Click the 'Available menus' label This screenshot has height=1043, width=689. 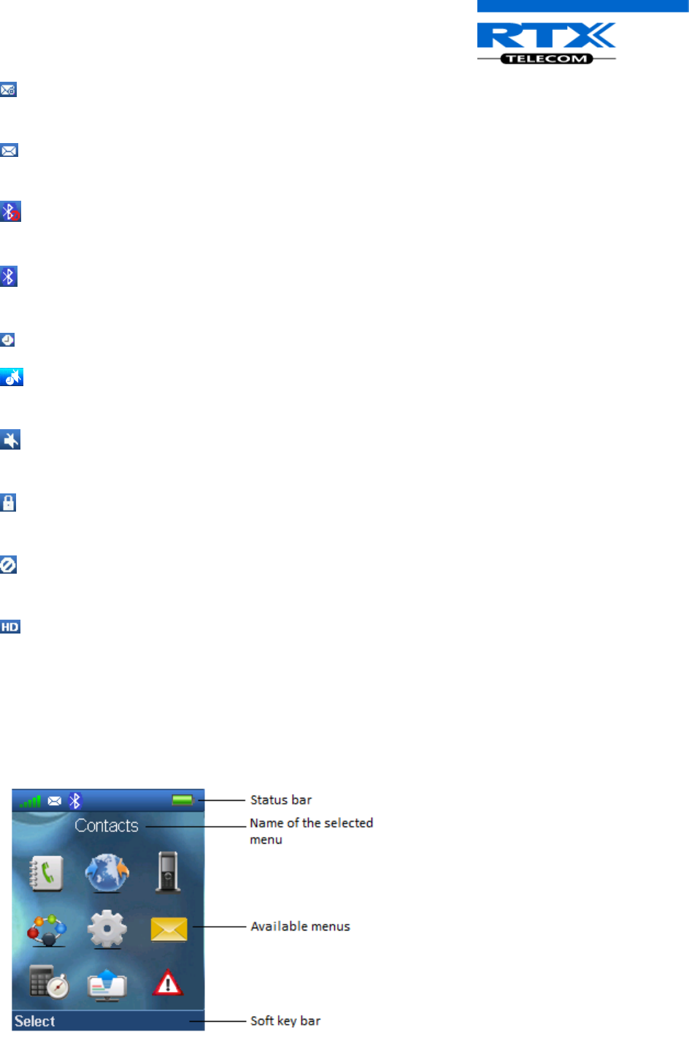[x=301, y=926]
